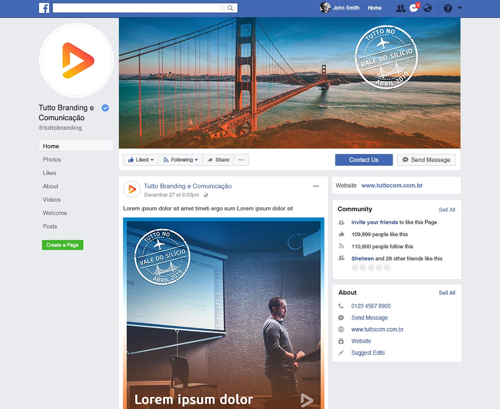Click Suggest Edits link
Screen dimensions: 500x409
(368, 353)
